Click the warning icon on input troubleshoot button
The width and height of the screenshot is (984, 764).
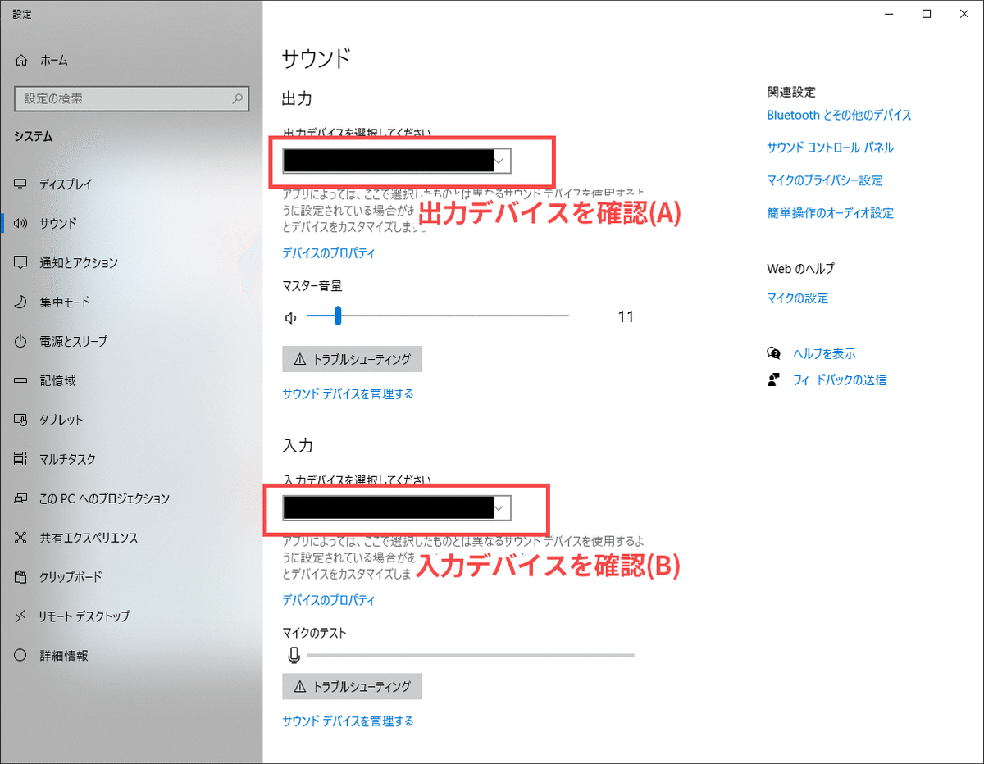(x=299, y=686)
